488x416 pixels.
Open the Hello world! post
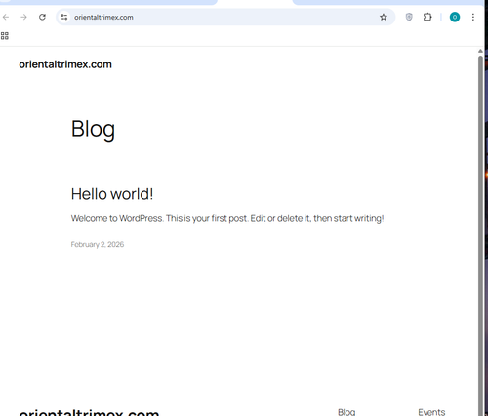pos(112,194)
